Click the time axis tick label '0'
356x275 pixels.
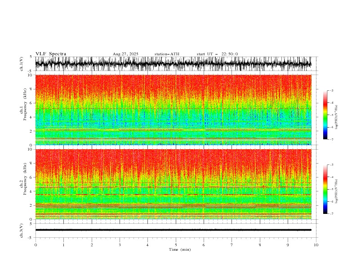coord(36,245)
